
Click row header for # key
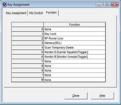coord(28,80)
